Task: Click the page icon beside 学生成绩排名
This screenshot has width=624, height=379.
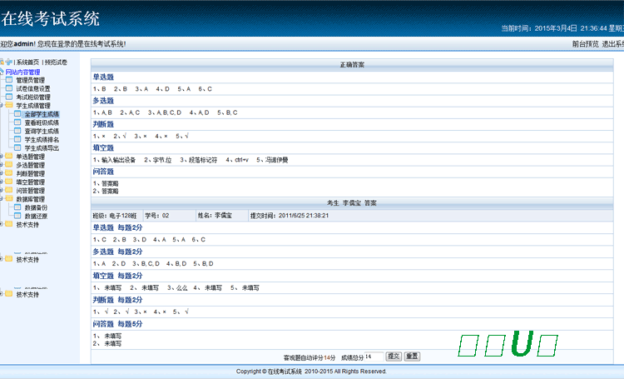Action: coord(17,139)
